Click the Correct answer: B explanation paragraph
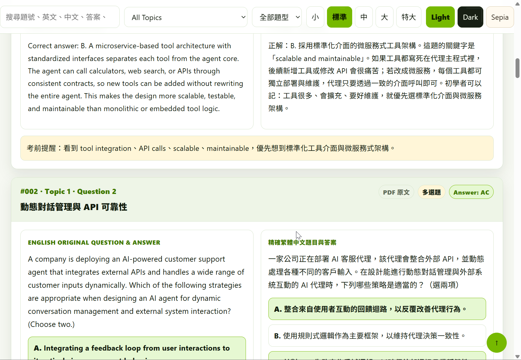 [136, 77]
